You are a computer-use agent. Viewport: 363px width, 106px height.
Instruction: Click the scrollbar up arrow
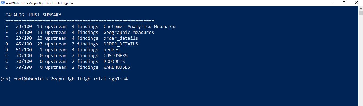coord(361,8)
